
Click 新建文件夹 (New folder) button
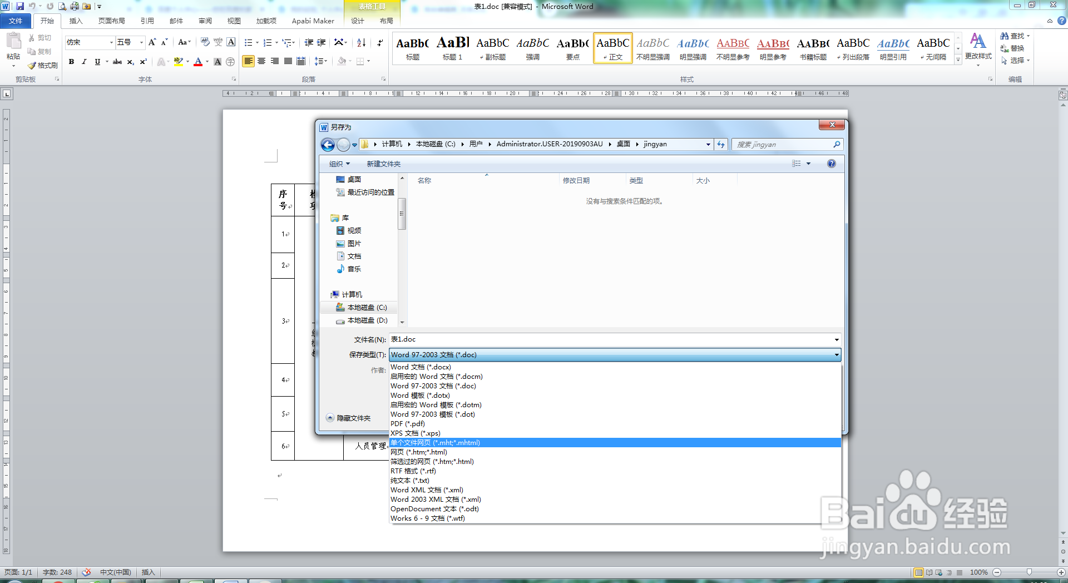(x=383, y=164)
